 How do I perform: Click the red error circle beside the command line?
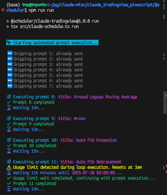[3, 10]
